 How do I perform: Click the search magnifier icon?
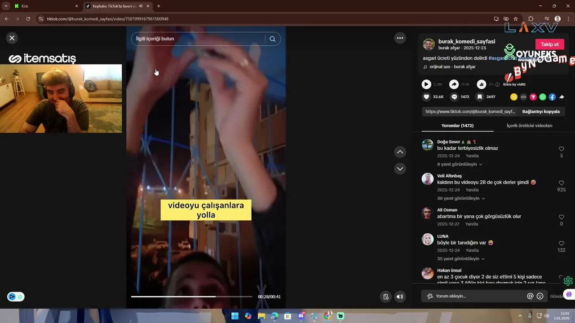(x=272, y=39)
